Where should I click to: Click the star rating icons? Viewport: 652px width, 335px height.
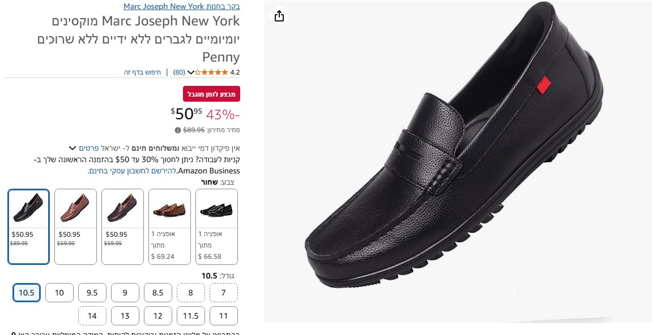pyautogui.click(x=212, y=72)
